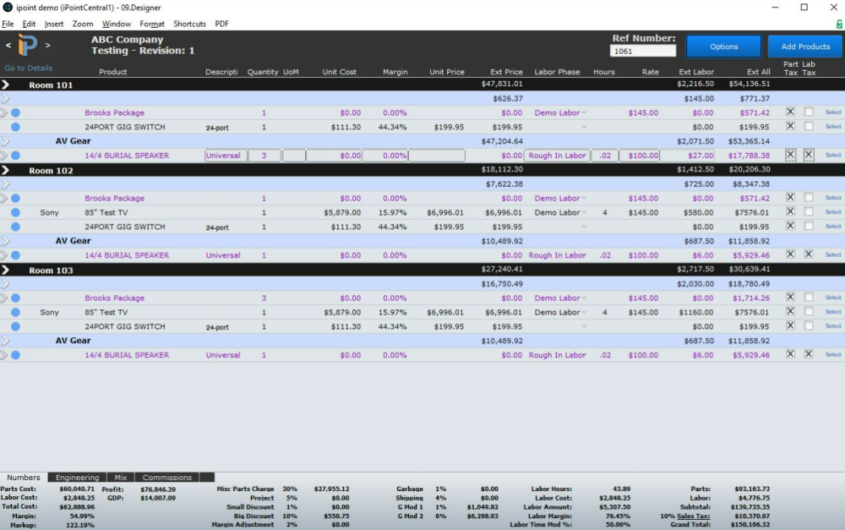Switch to the Commissions tab
Image resolution: width=845 pixels, height=530 pixels.
click(x=167, y=477)
